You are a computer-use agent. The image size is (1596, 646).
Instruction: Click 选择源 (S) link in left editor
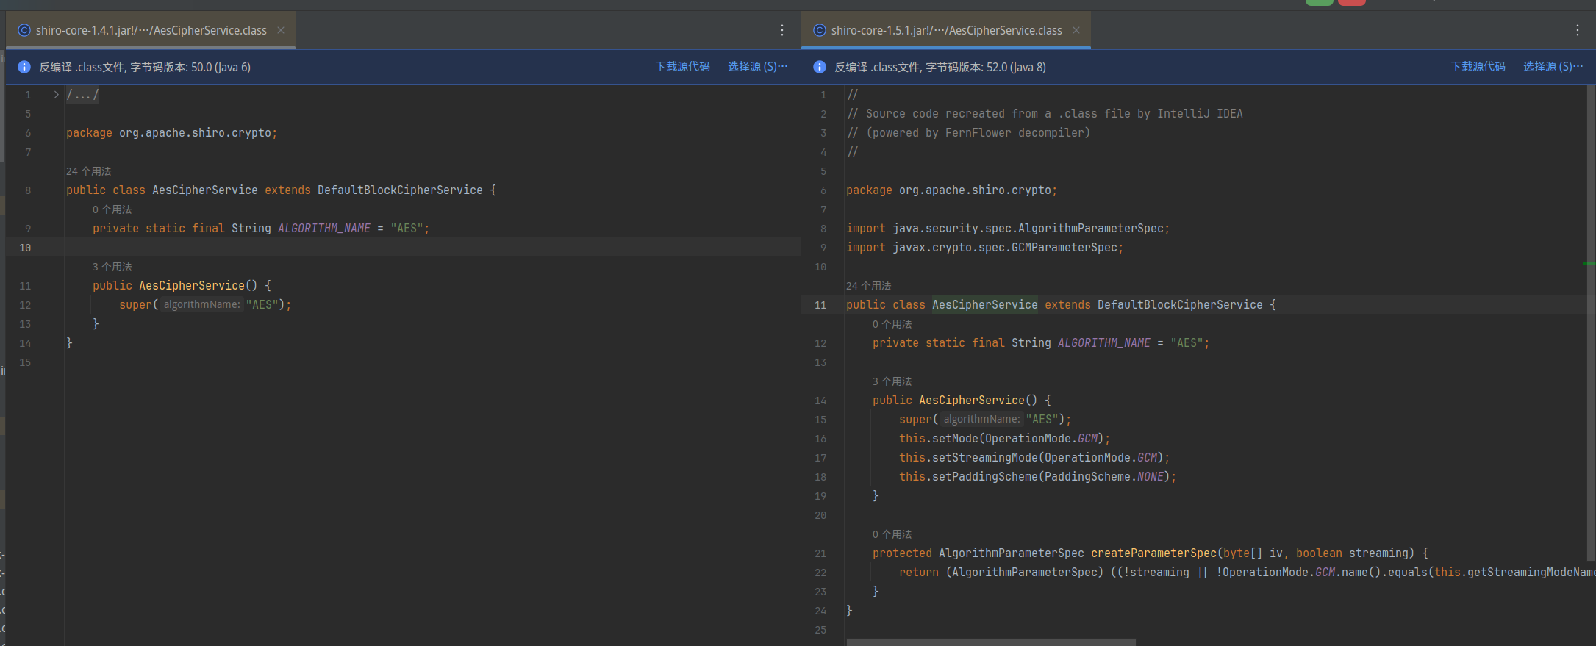757,67
